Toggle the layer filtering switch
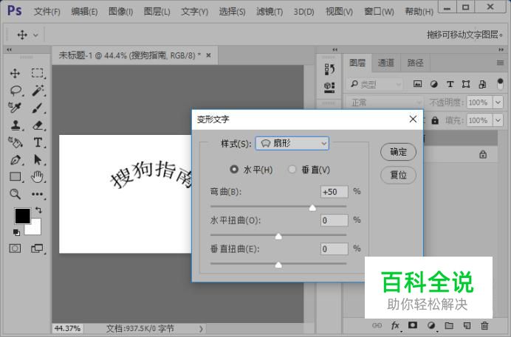The width and height of the screenshot is (511, 337). (500, 83)
